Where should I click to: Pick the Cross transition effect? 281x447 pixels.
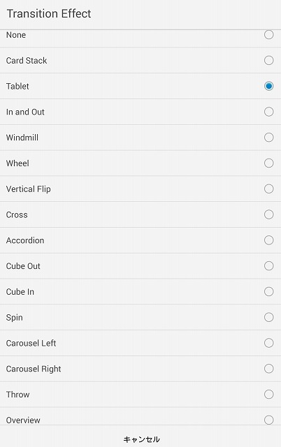[140, 214]
